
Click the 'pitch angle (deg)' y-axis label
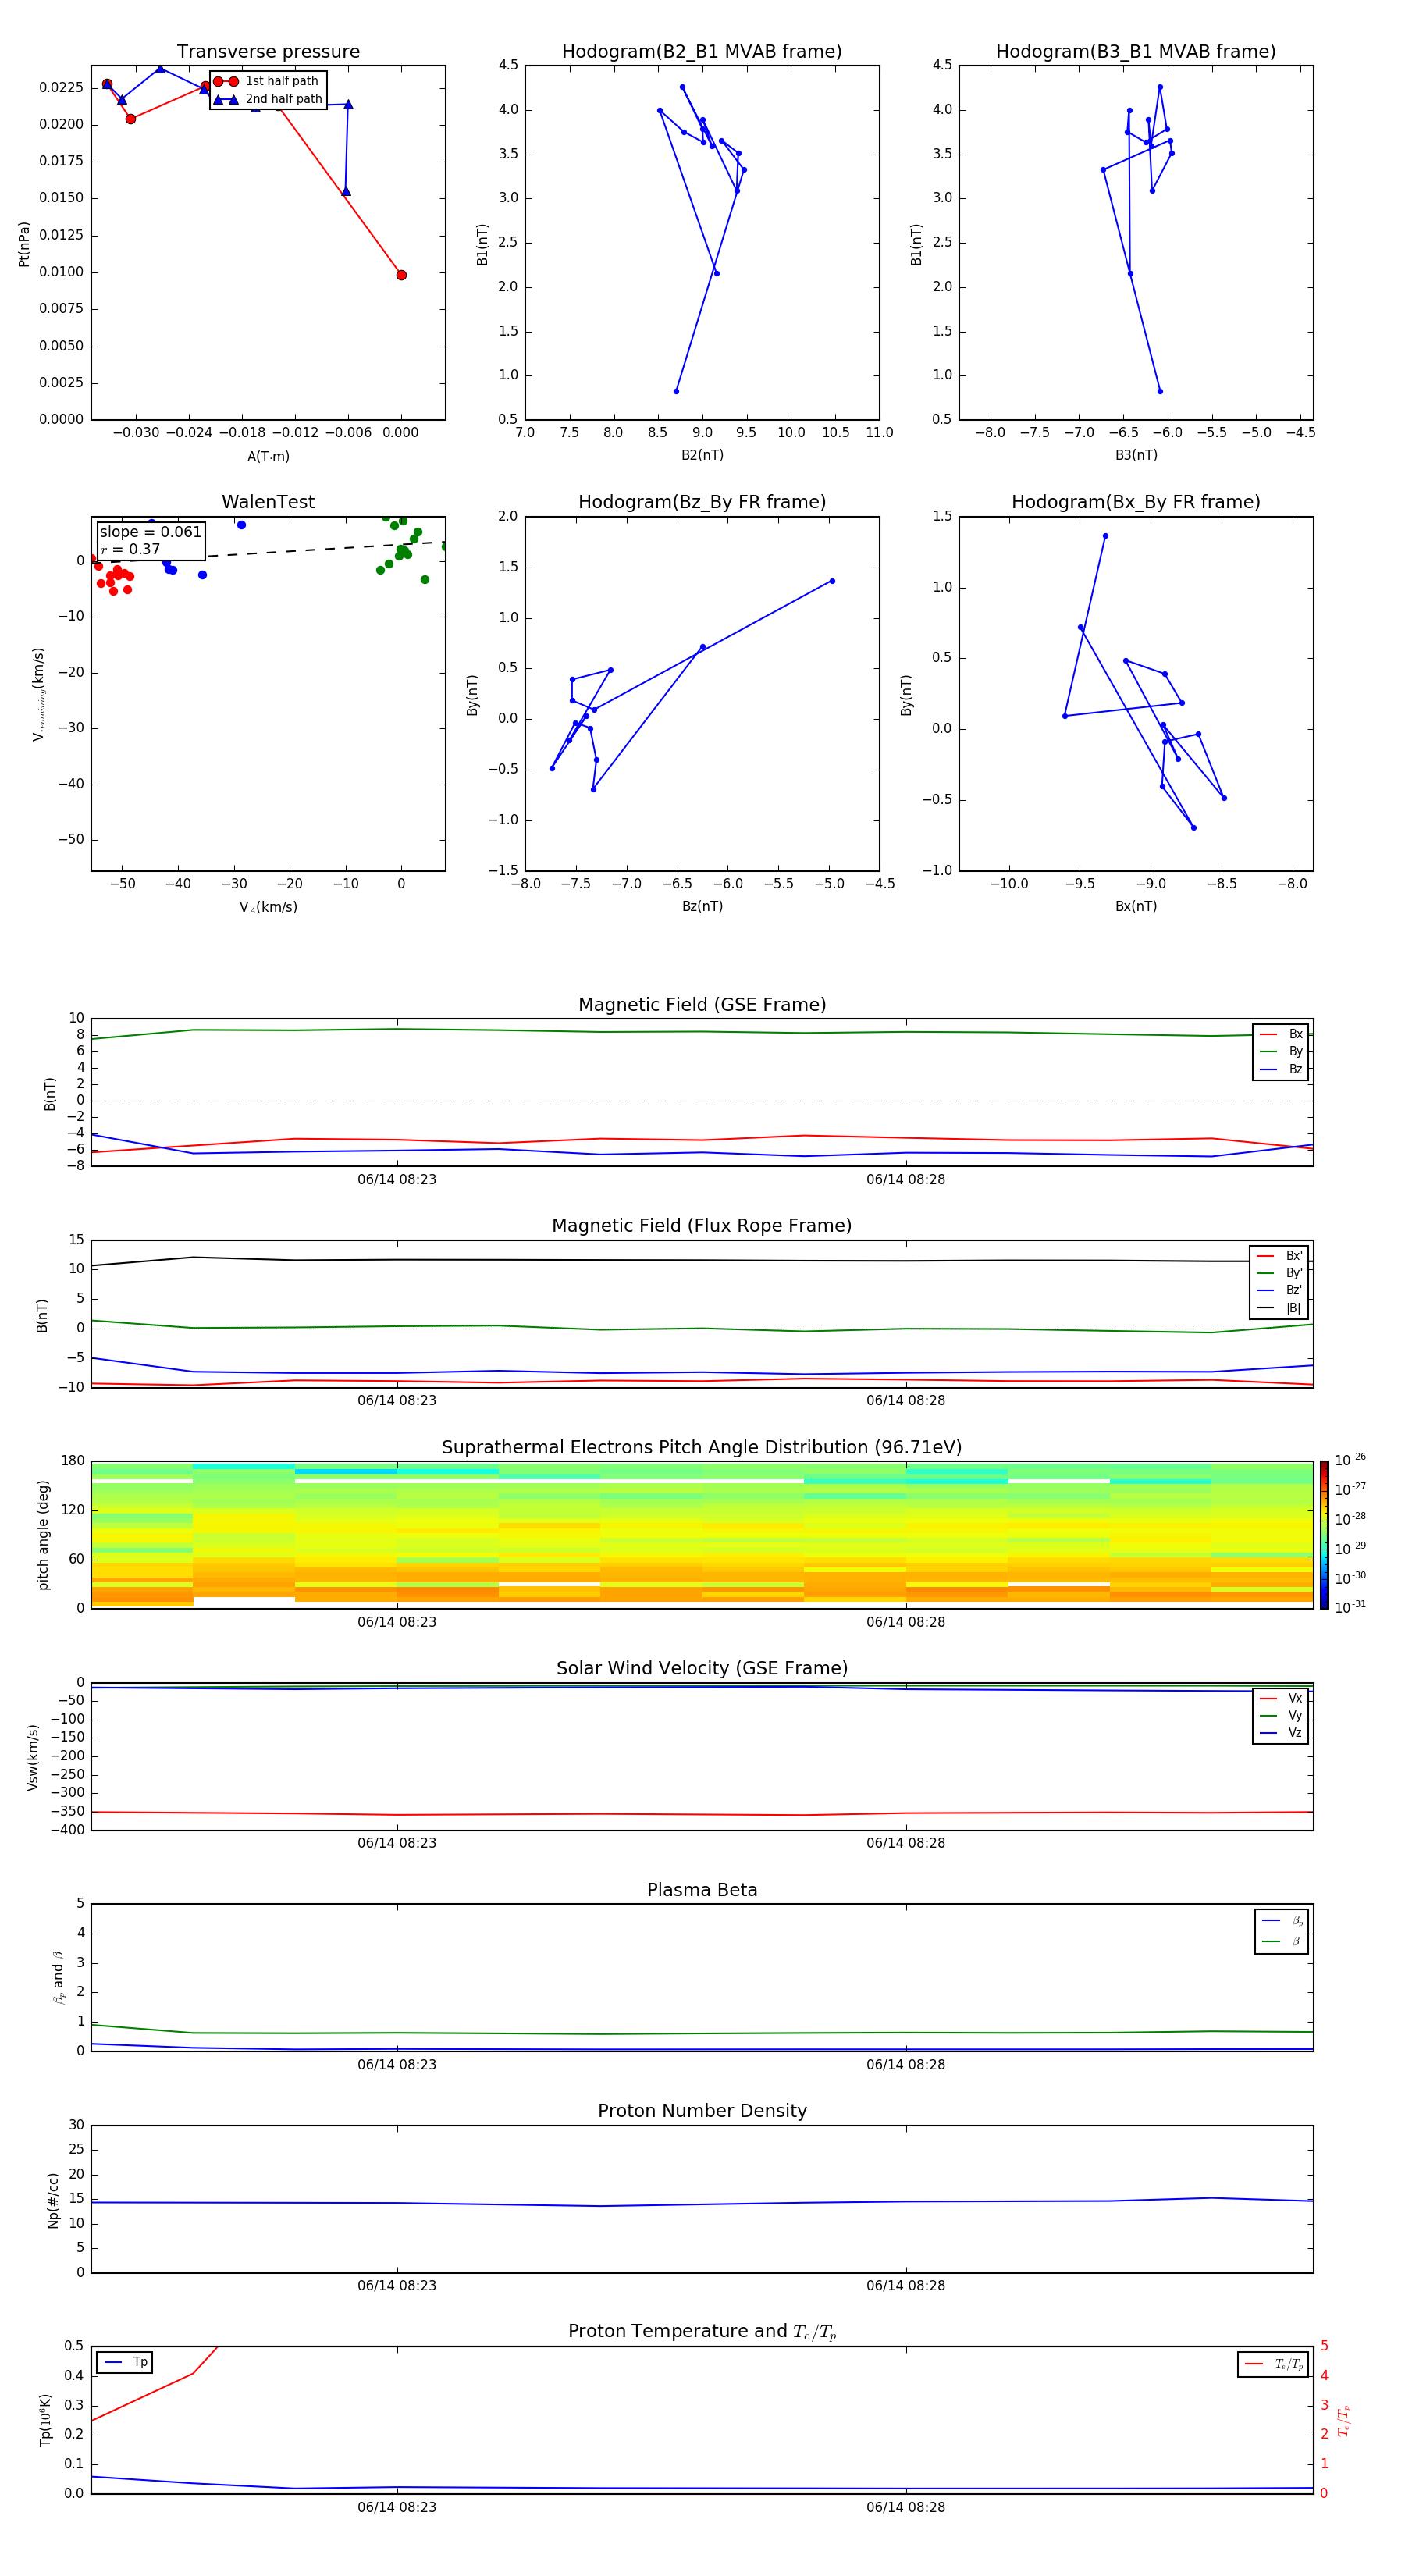coord(43,1535)
